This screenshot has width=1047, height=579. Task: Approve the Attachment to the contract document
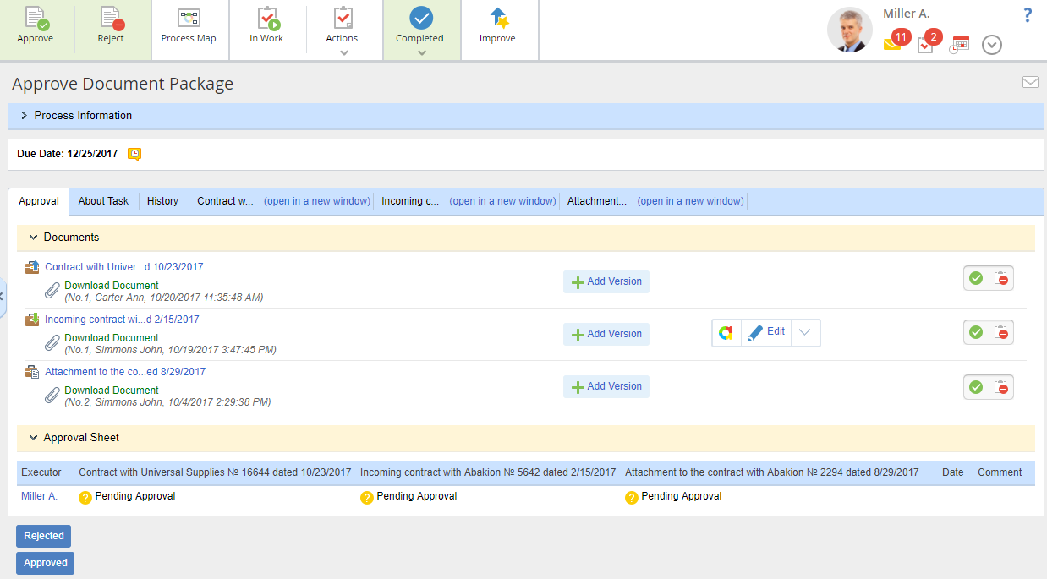[976, 387]
